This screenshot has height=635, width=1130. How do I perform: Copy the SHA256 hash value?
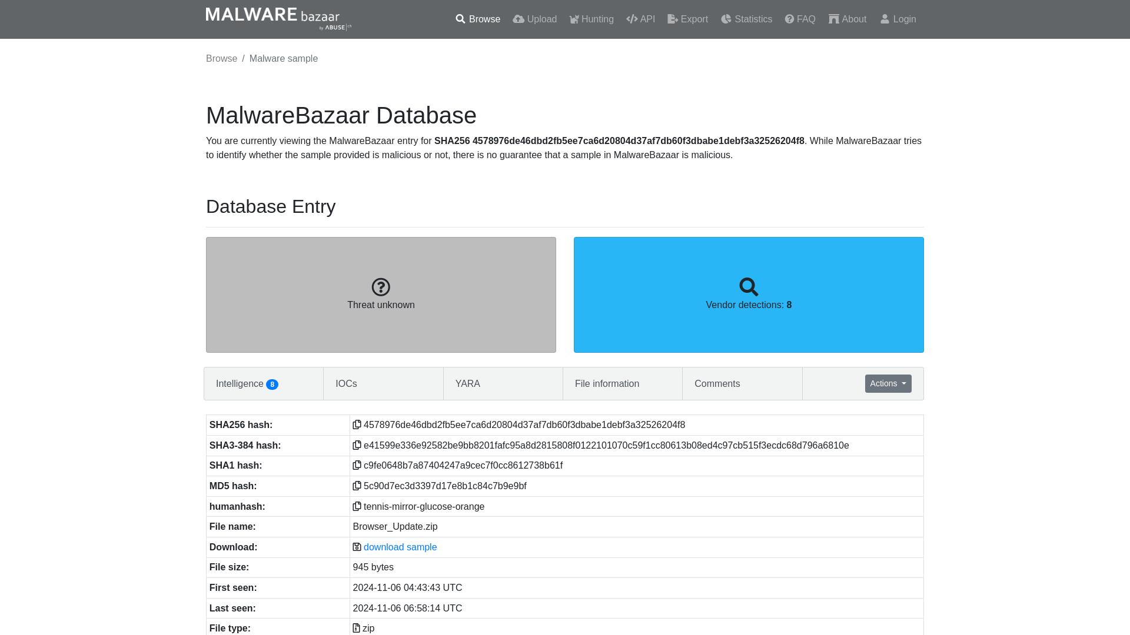356,424
